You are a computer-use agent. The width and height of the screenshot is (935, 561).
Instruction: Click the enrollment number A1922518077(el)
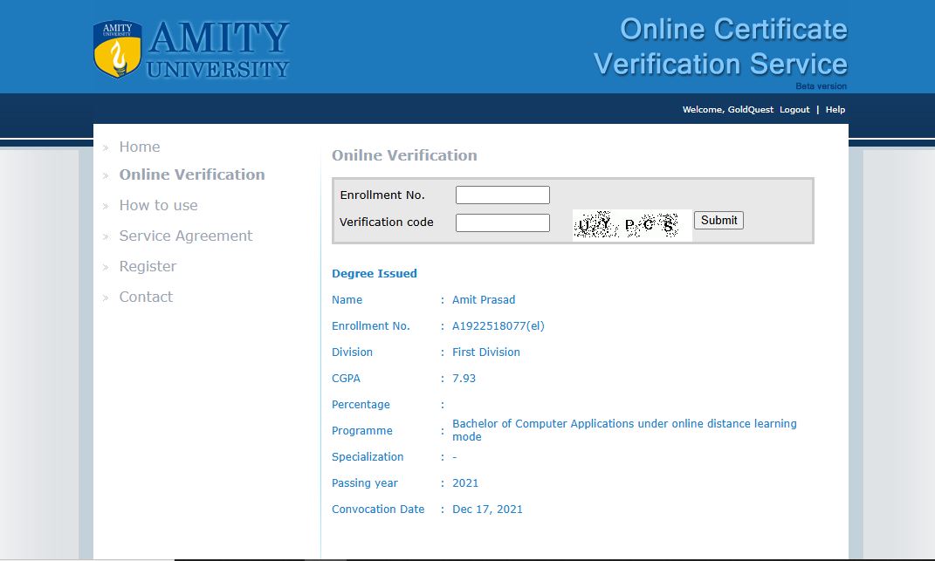click(498, 325)
